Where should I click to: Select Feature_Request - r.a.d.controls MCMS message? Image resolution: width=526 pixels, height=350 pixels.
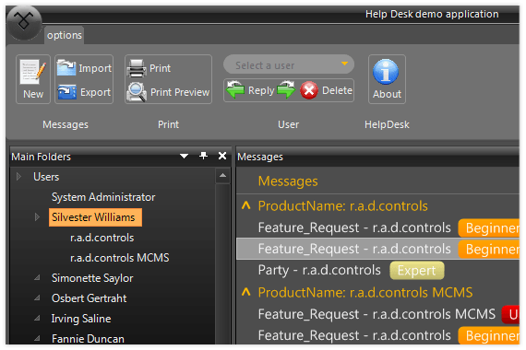(377, 314)
